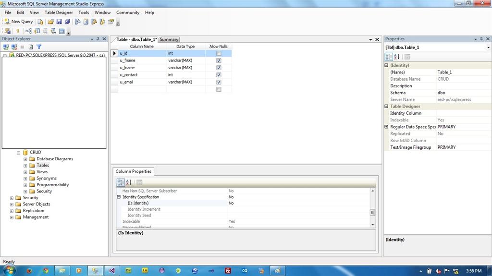Click the Object Explorer toolbar icon
Screen dimensions: 492x276
(94, 22)
